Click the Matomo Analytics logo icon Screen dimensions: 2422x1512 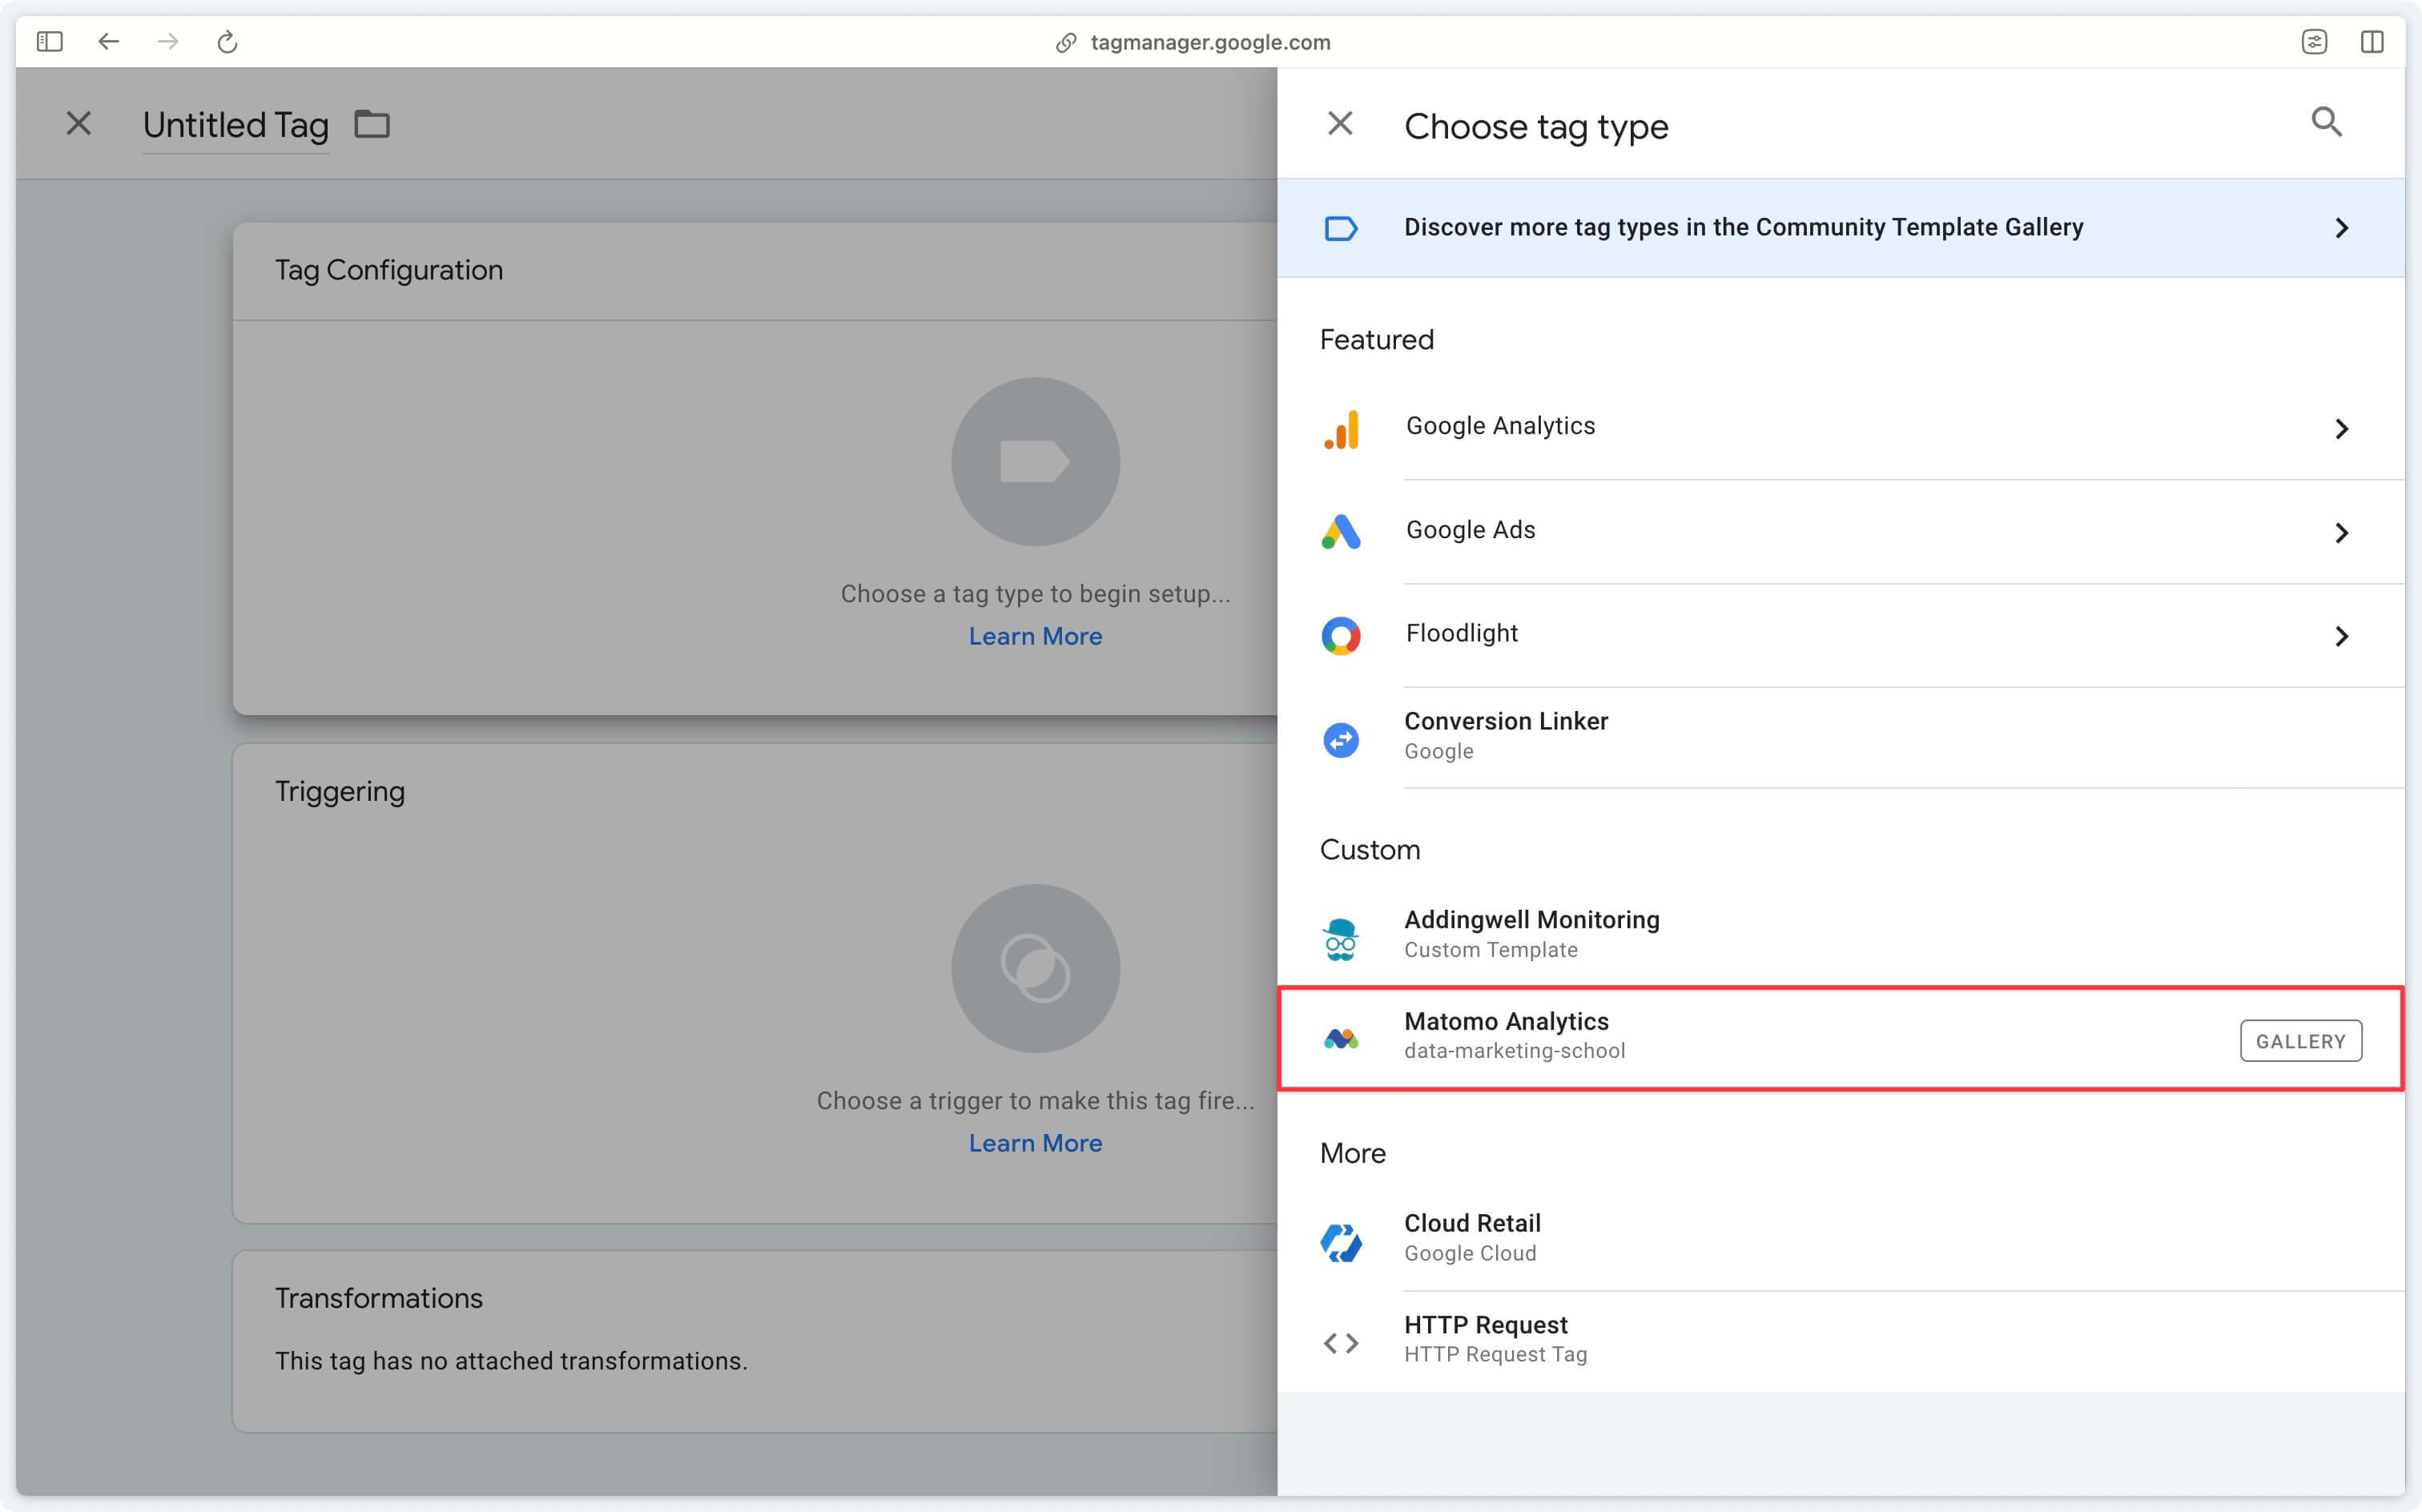coord(1341,1039)
